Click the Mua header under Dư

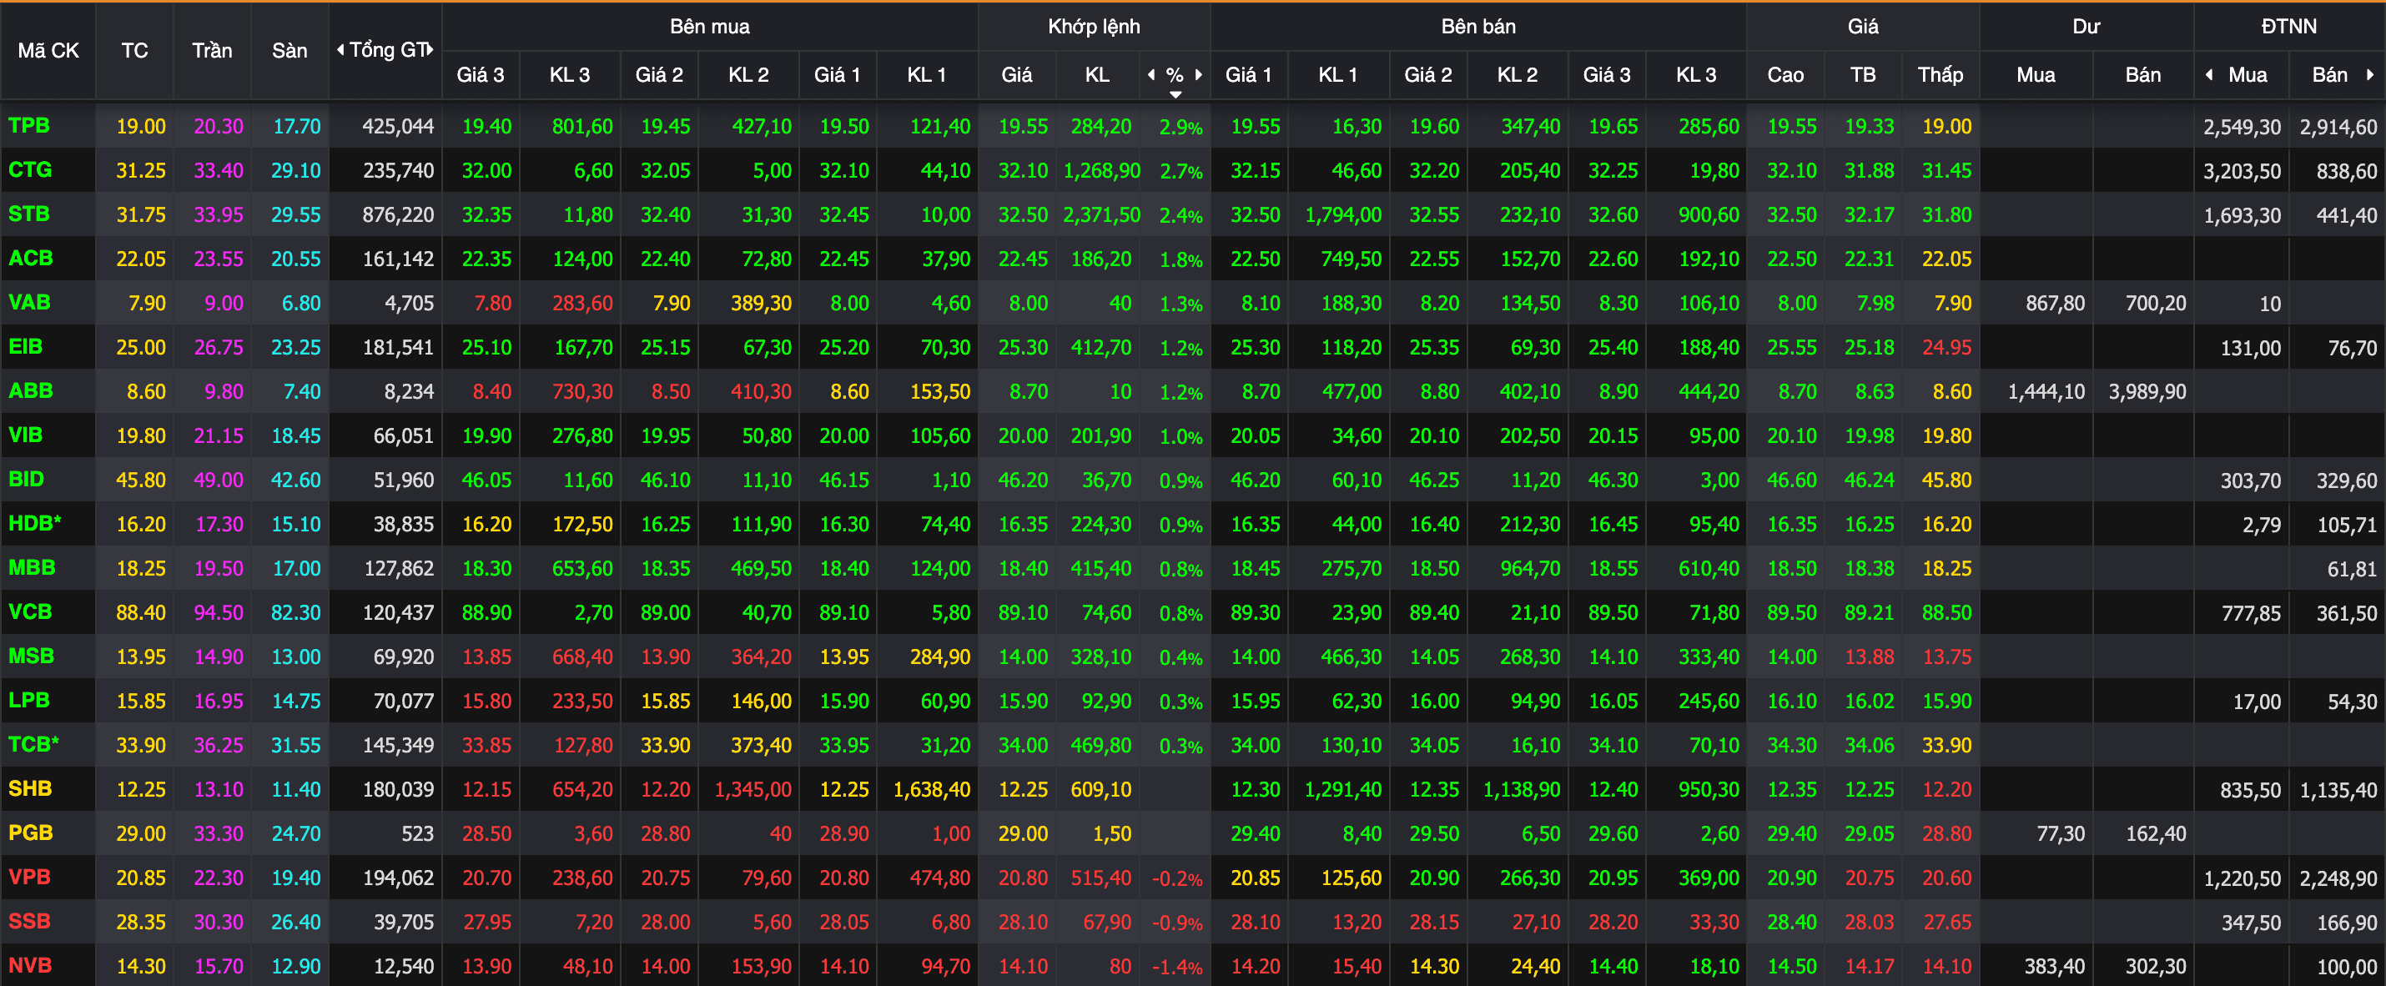point(2036,75)
